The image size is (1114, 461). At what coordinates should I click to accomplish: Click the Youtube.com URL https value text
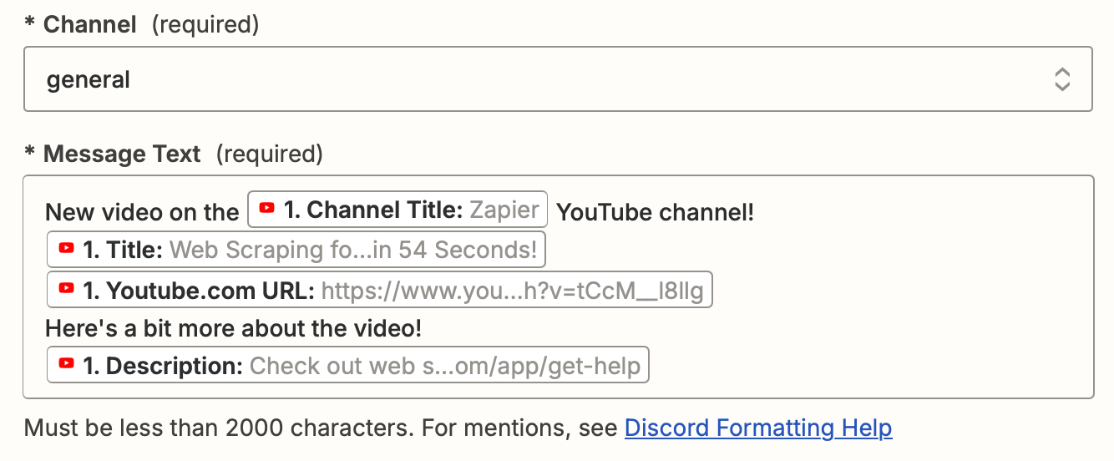coord(512,291)
